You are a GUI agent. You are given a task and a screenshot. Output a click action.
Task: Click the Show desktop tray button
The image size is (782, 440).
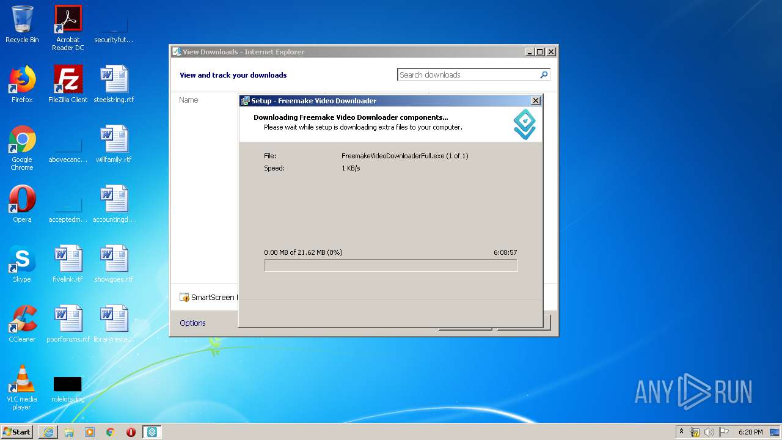pyautogui.click(x=775, y=432)
